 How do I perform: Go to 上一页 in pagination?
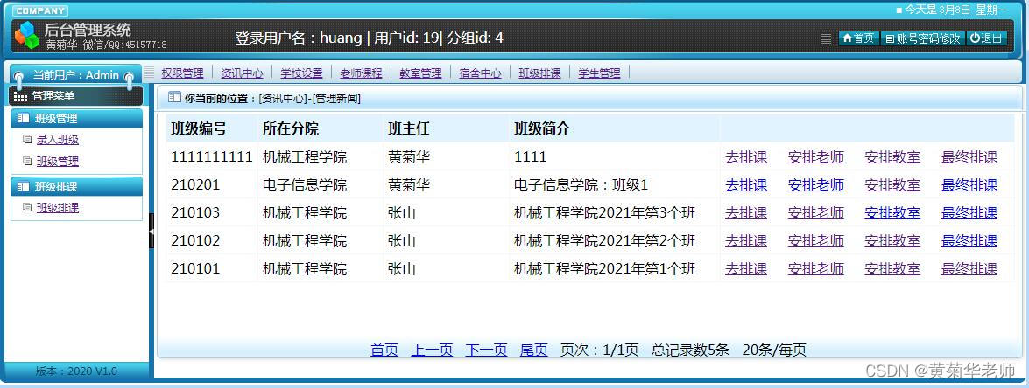432,350
